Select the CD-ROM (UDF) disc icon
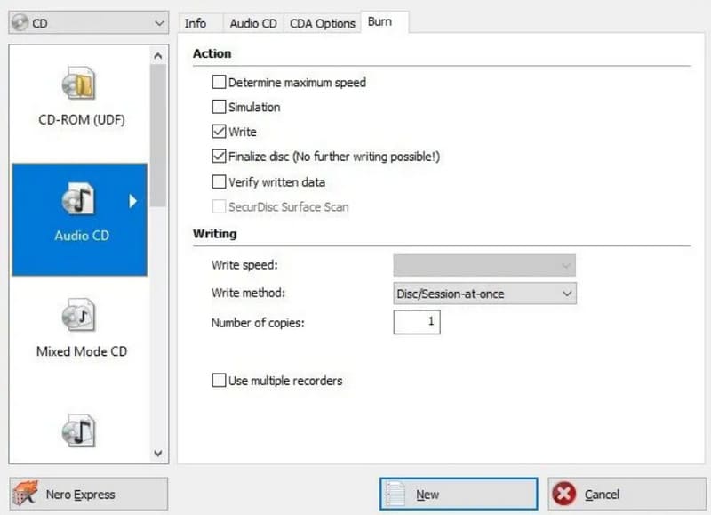The width and height of the screenshot is (711, 515). [77, 85]
